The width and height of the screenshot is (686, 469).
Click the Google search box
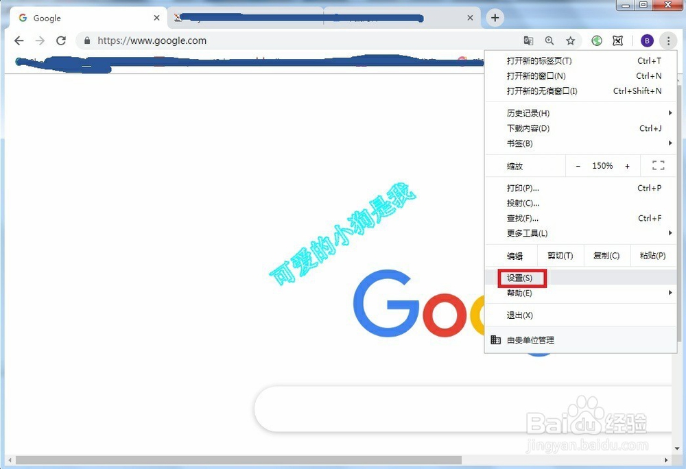click(463, 409)
